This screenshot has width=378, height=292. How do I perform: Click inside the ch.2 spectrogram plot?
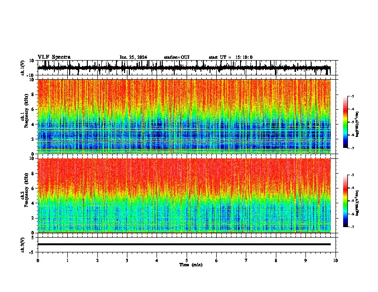coord(184,196)
